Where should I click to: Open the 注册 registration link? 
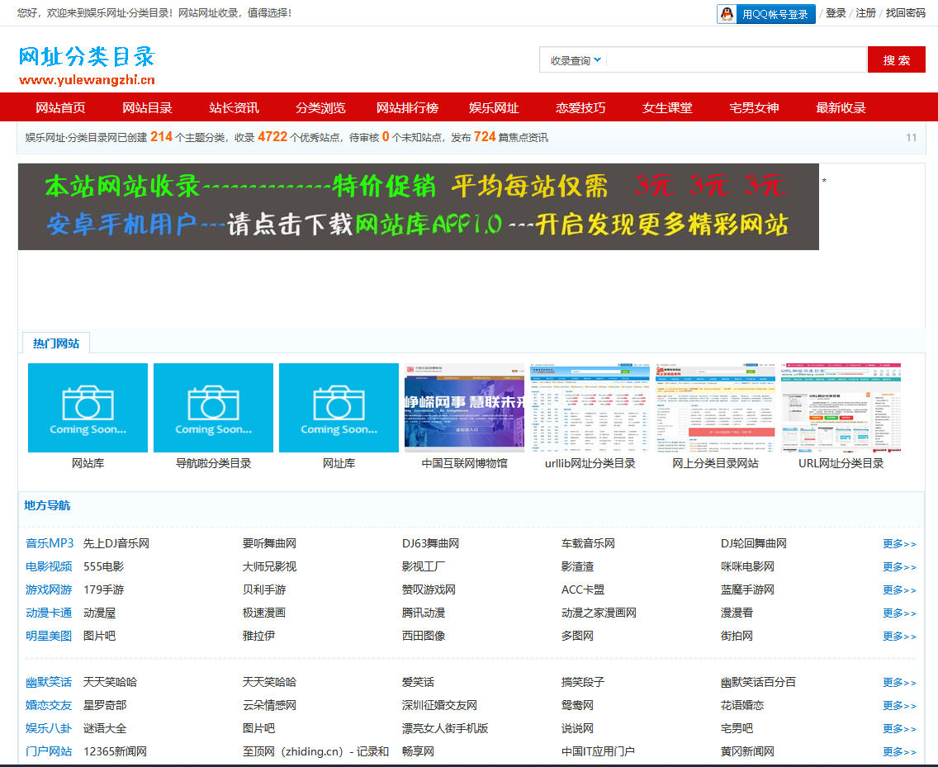click(865, 13)
